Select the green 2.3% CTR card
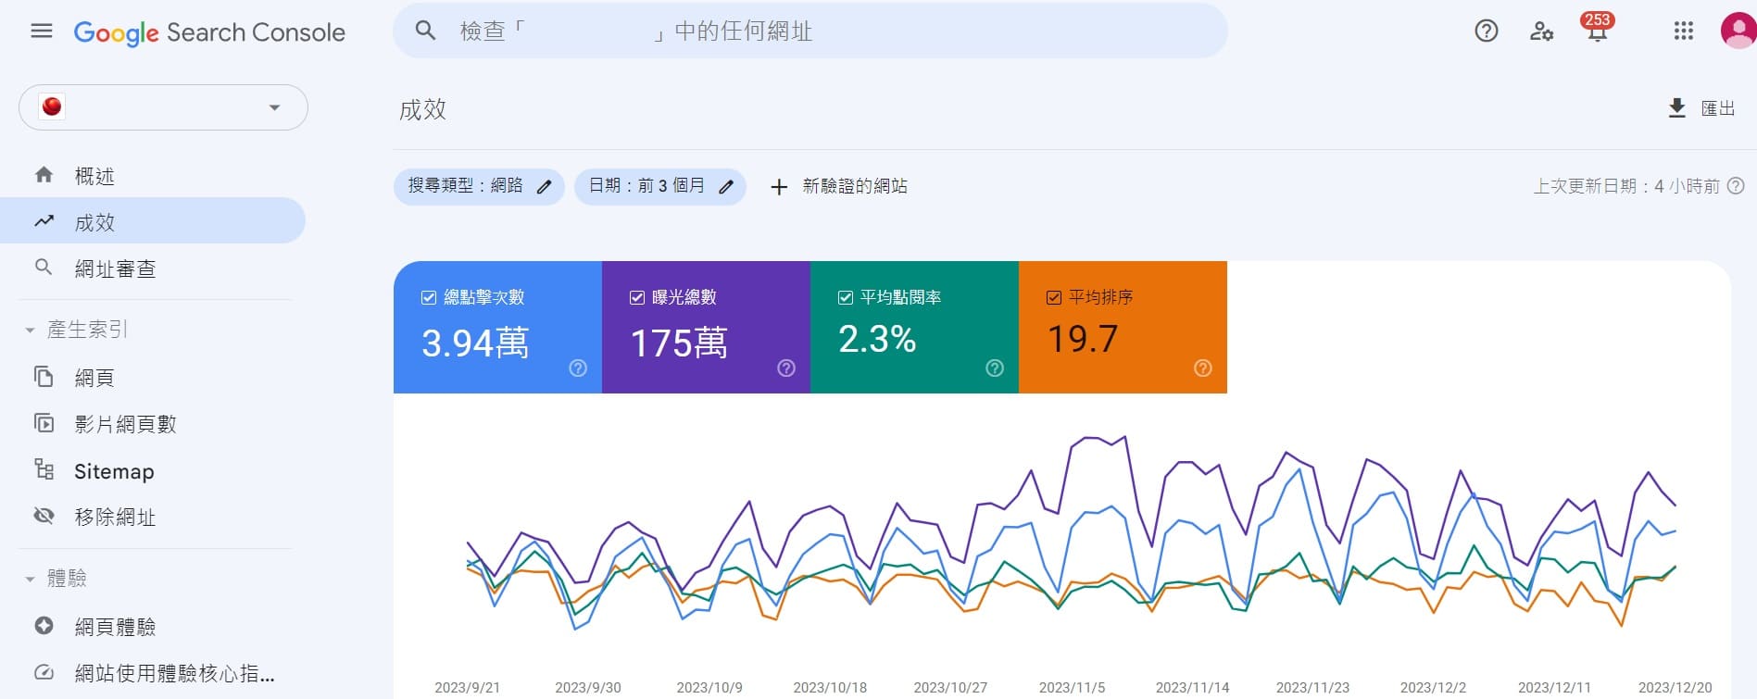 tap(914, 327)
